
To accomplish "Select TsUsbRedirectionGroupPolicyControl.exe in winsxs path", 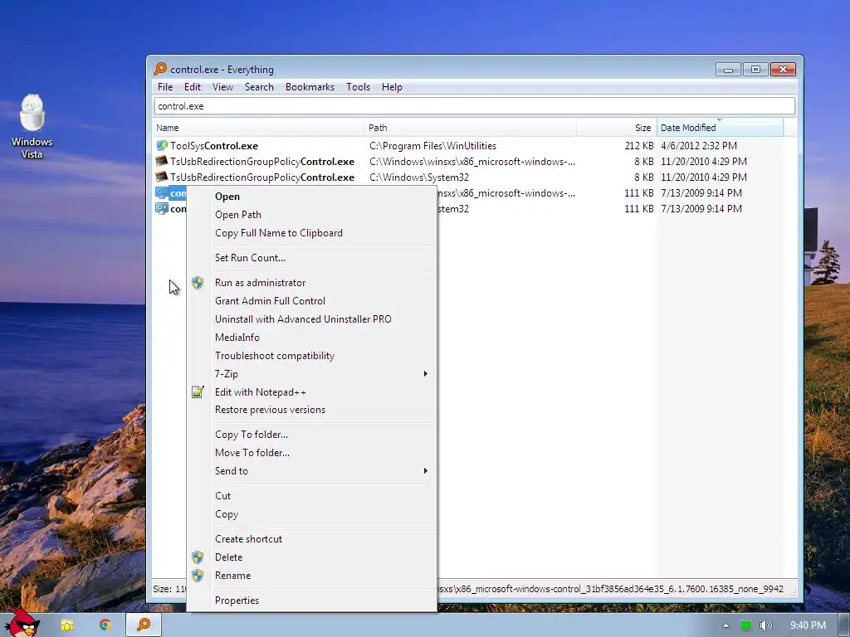I will point(468,162).
